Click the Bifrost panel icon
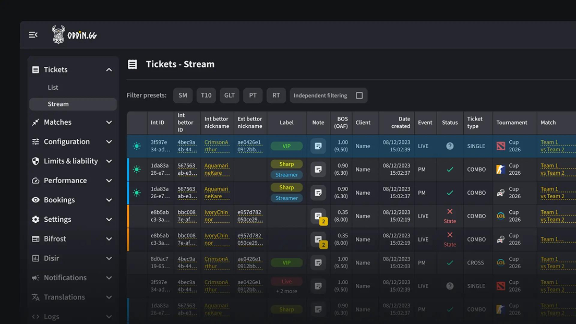 tap(35, 239)
